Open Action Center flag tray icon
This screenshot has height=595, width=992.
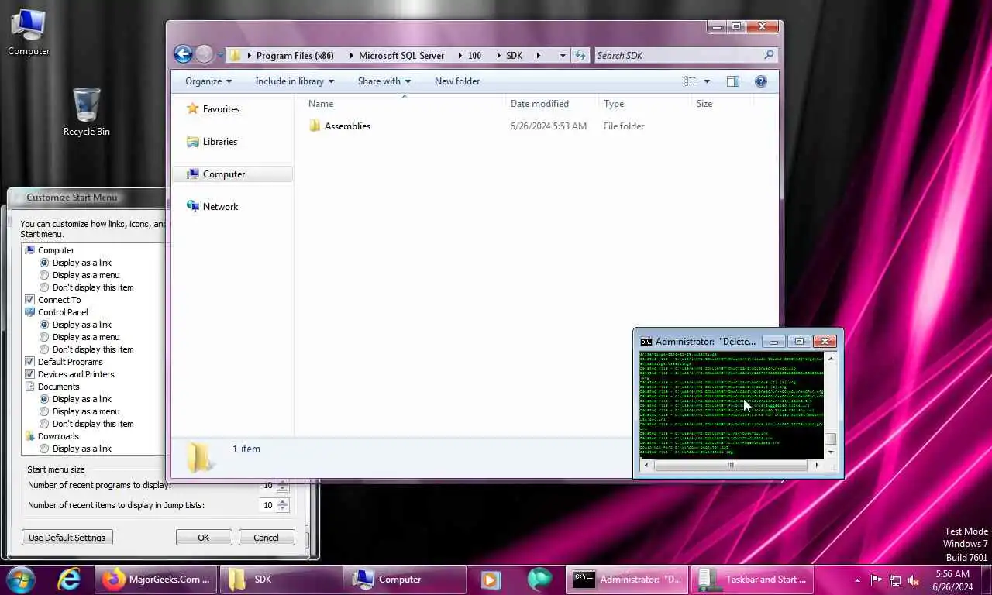pyautogui.click(x=877, y=580)
